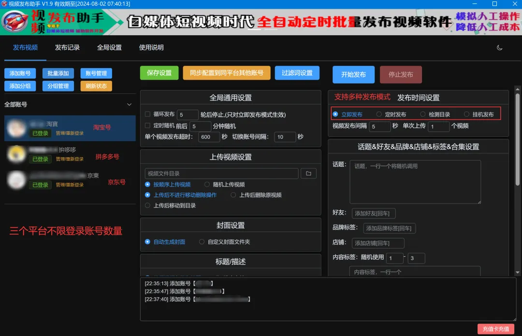This screenshot has width=522, height=336.
Task: Open the 全局设置 tab
Action: click(x=109, y=47)
